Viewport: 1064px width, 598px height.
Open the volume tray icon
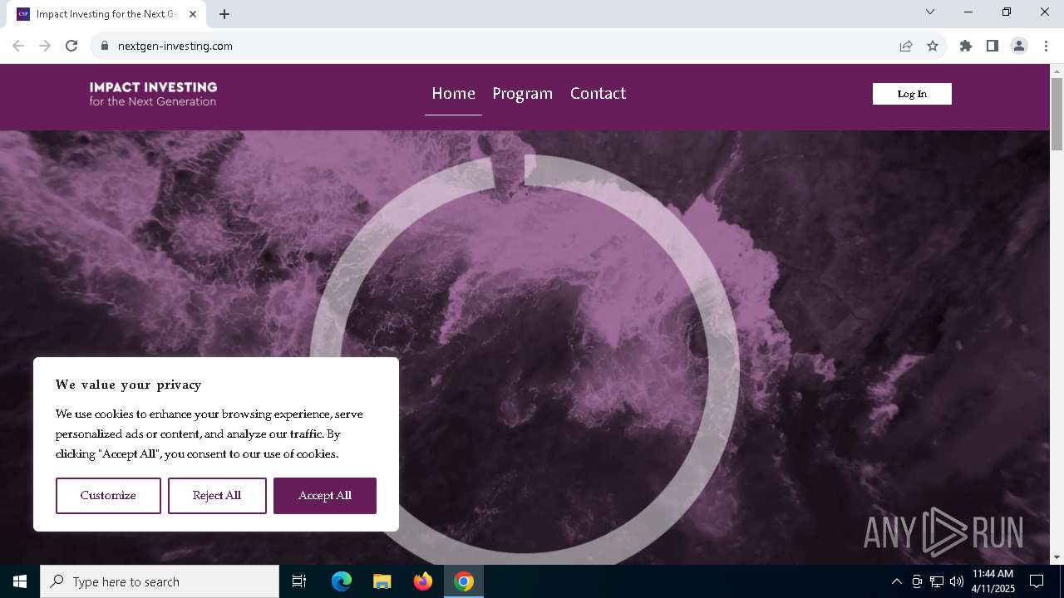pyautogui.click(x=956, y=581)
